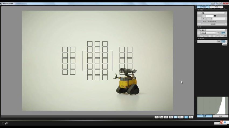This screenshot has height=128, width=229.
Task: Open the grid display dropdown
Action: click(x=181, y=117)
